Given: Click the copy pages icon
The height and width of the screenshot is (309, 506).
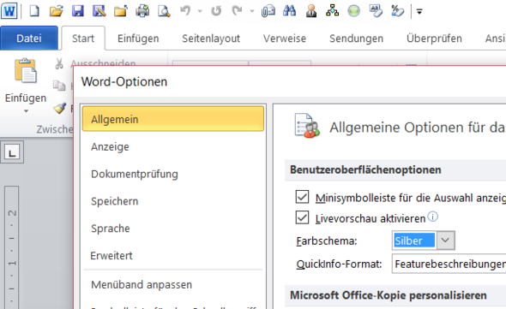Looking at the screenshot, I should pos(59,86).
